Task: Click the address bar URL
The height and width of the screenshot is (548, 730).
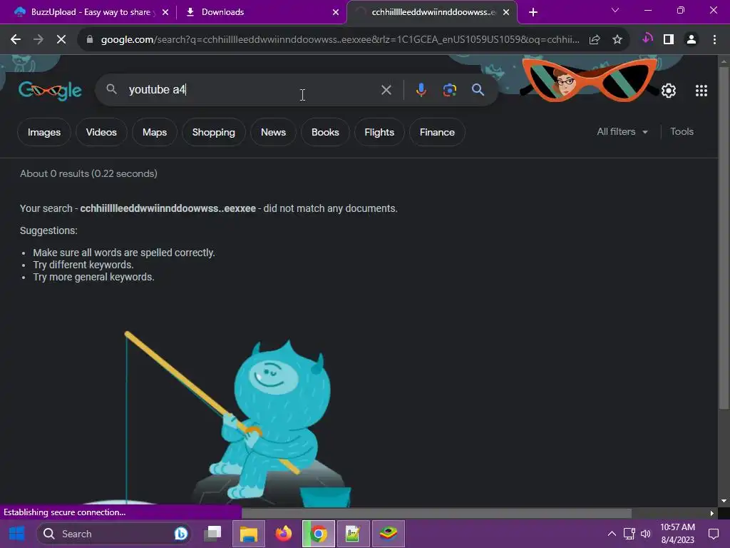Action: coord(340,40)
